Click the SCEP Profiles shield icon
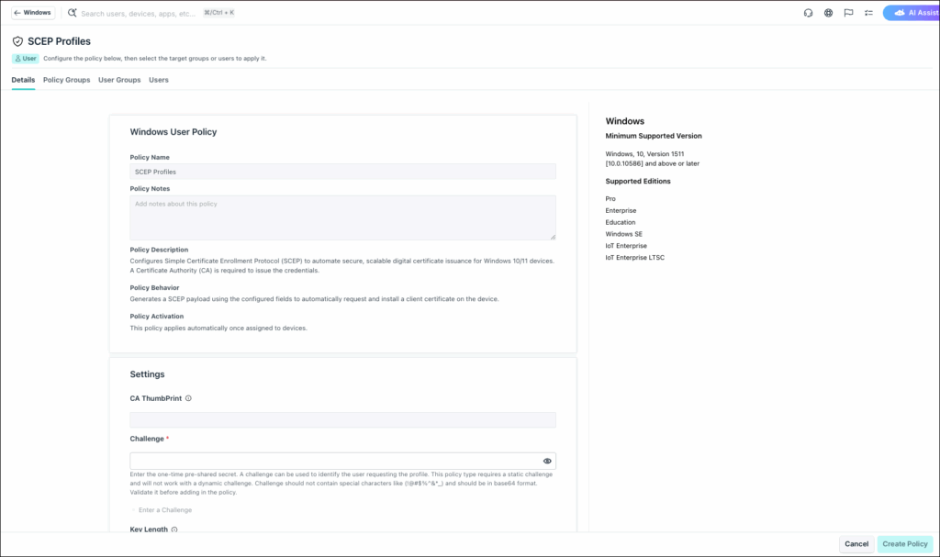Image resolution: width=940 pixels, height=557 pixels. pyautogui.click(x=18, y=41)
